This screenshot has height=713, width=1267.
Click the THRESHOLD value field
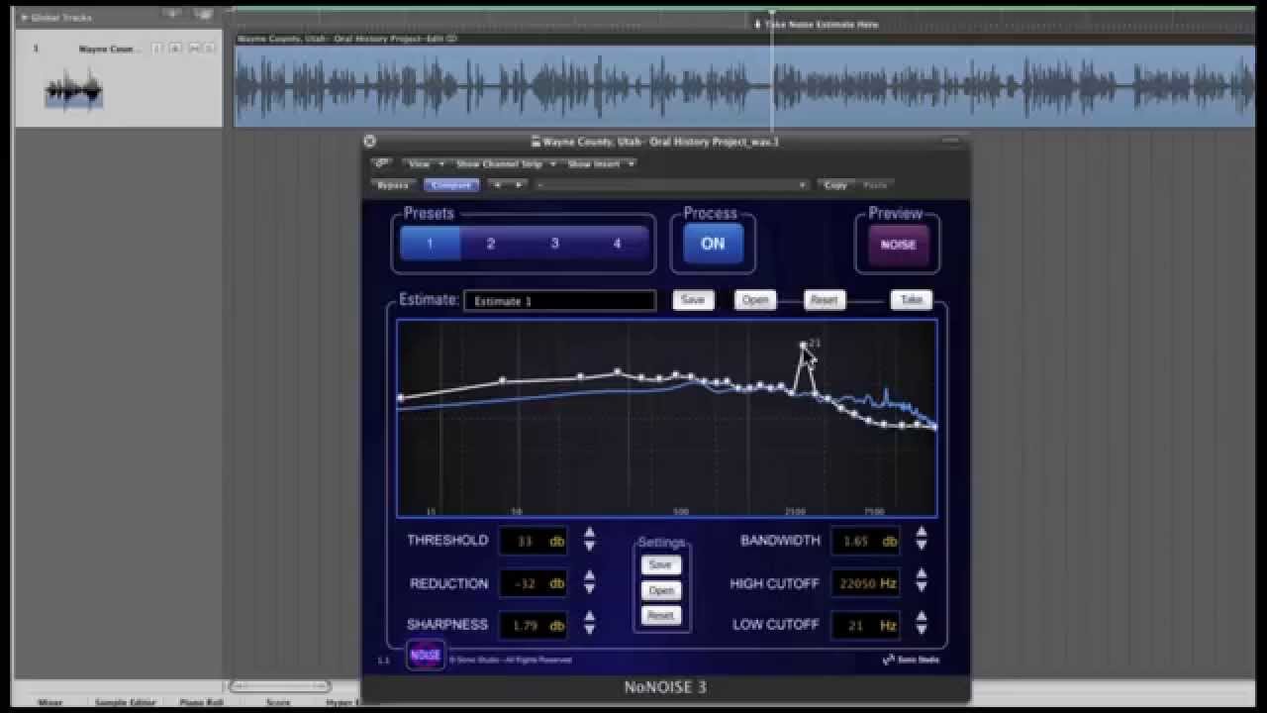click(x=534, y=541)
